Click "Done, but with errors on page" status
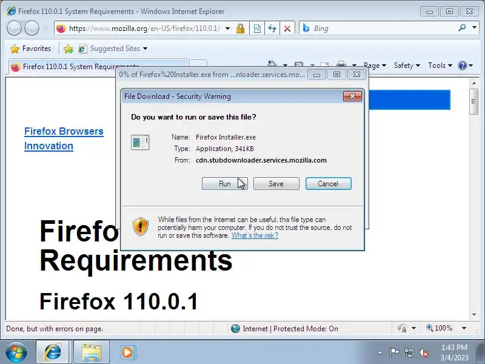 [x=55, y=329]
